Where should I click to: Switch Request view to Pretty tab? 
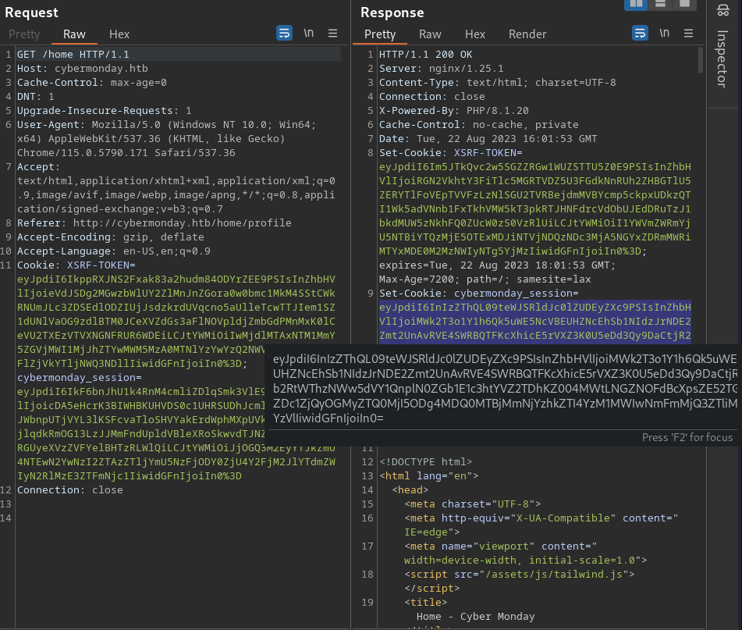(24, 34)
